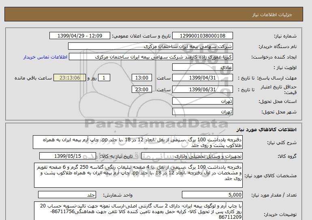Click the general need description text box

(138, 142)
